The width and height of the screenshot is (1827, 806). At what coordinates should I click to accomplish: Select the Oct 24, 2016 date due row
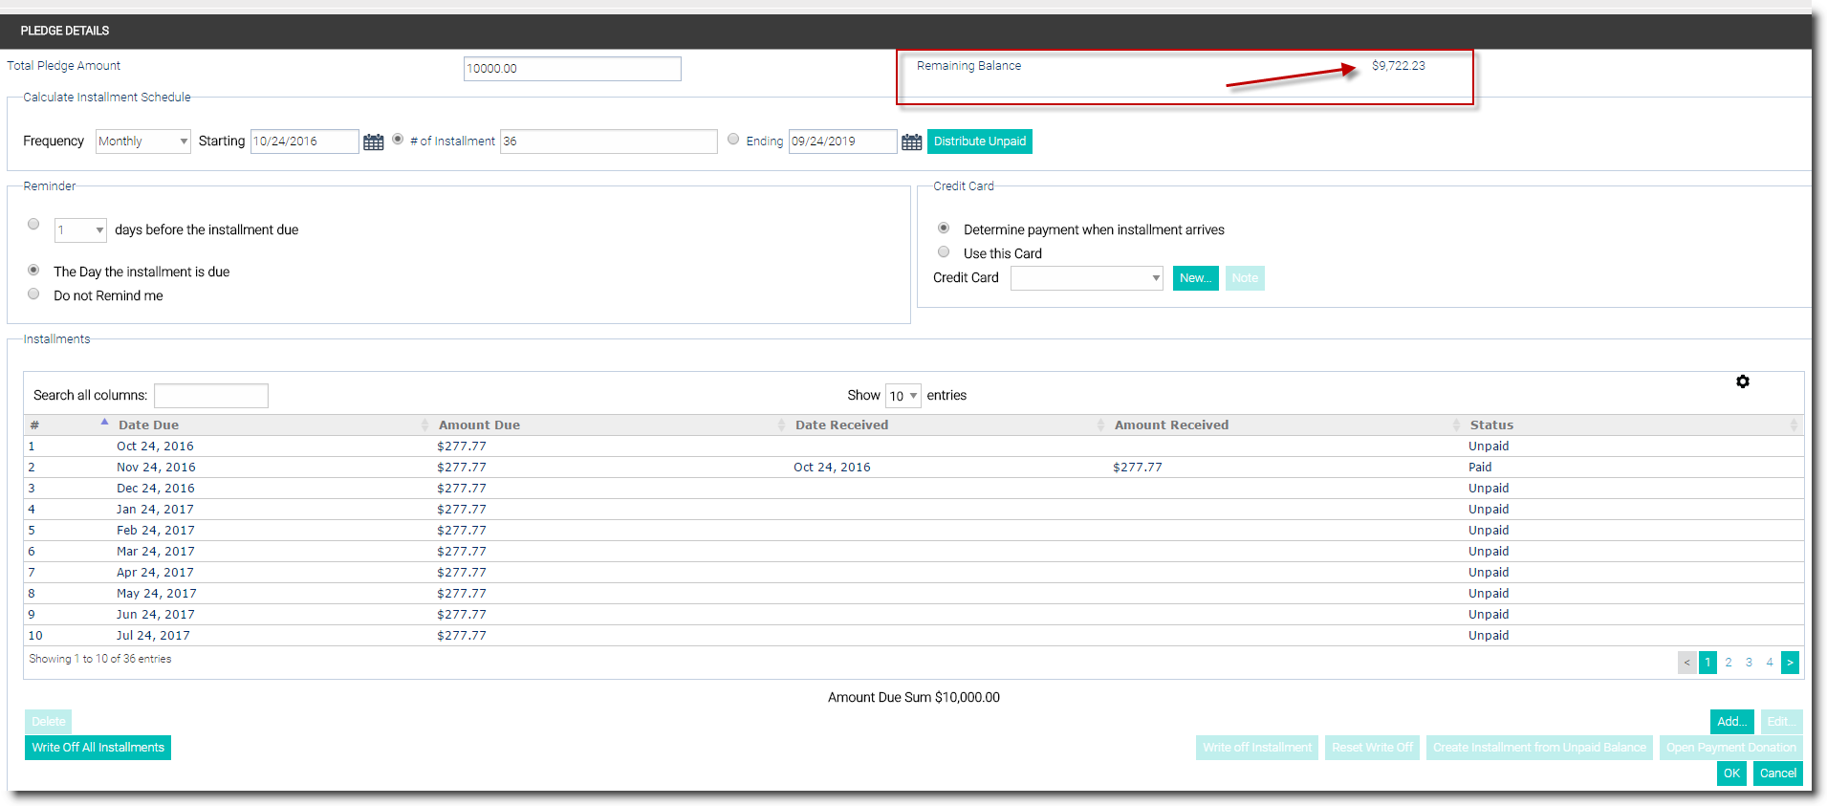pyautogui.click(x=913, y=447)
